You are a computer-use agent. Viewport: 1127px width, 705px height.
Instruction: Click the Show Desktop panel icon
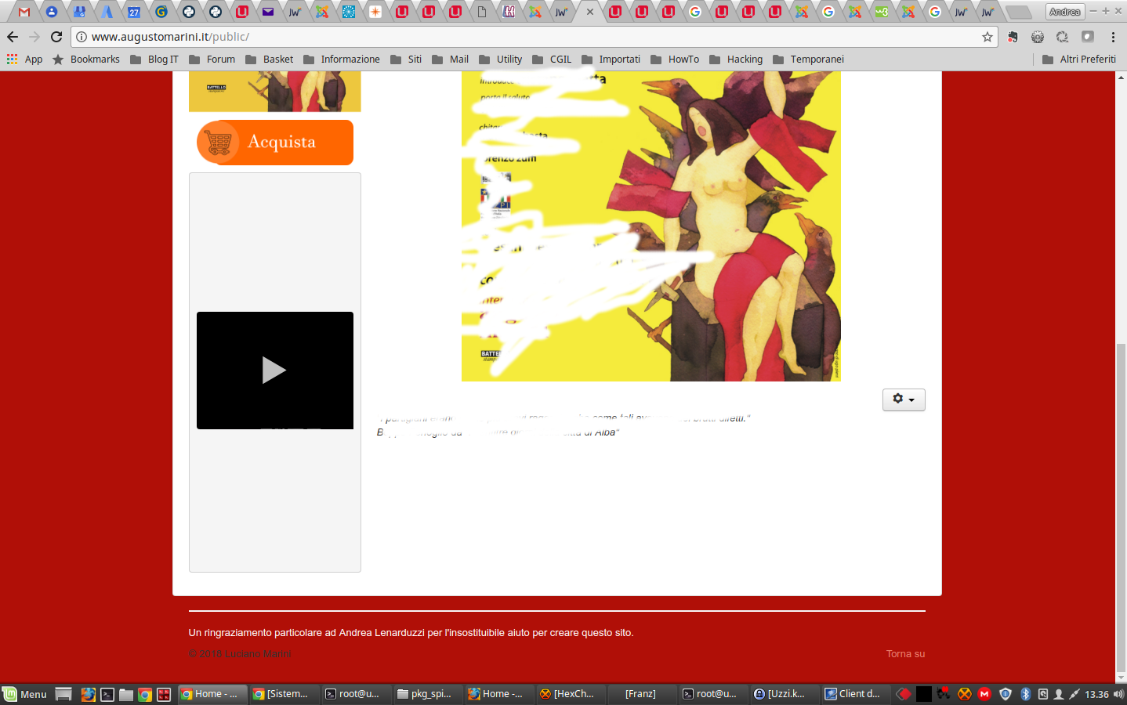tap(63, 694)
